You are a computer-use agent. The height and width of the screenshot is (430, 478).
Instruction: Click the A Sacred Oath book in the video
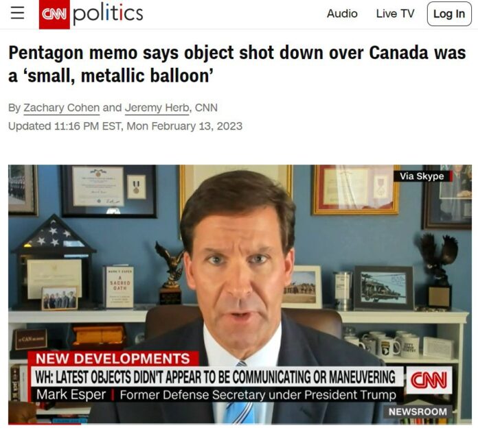[x=119, y=287]
